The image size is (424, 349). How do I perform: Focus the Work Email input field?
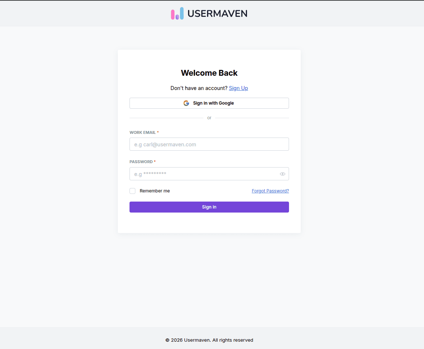coord(209,144)
